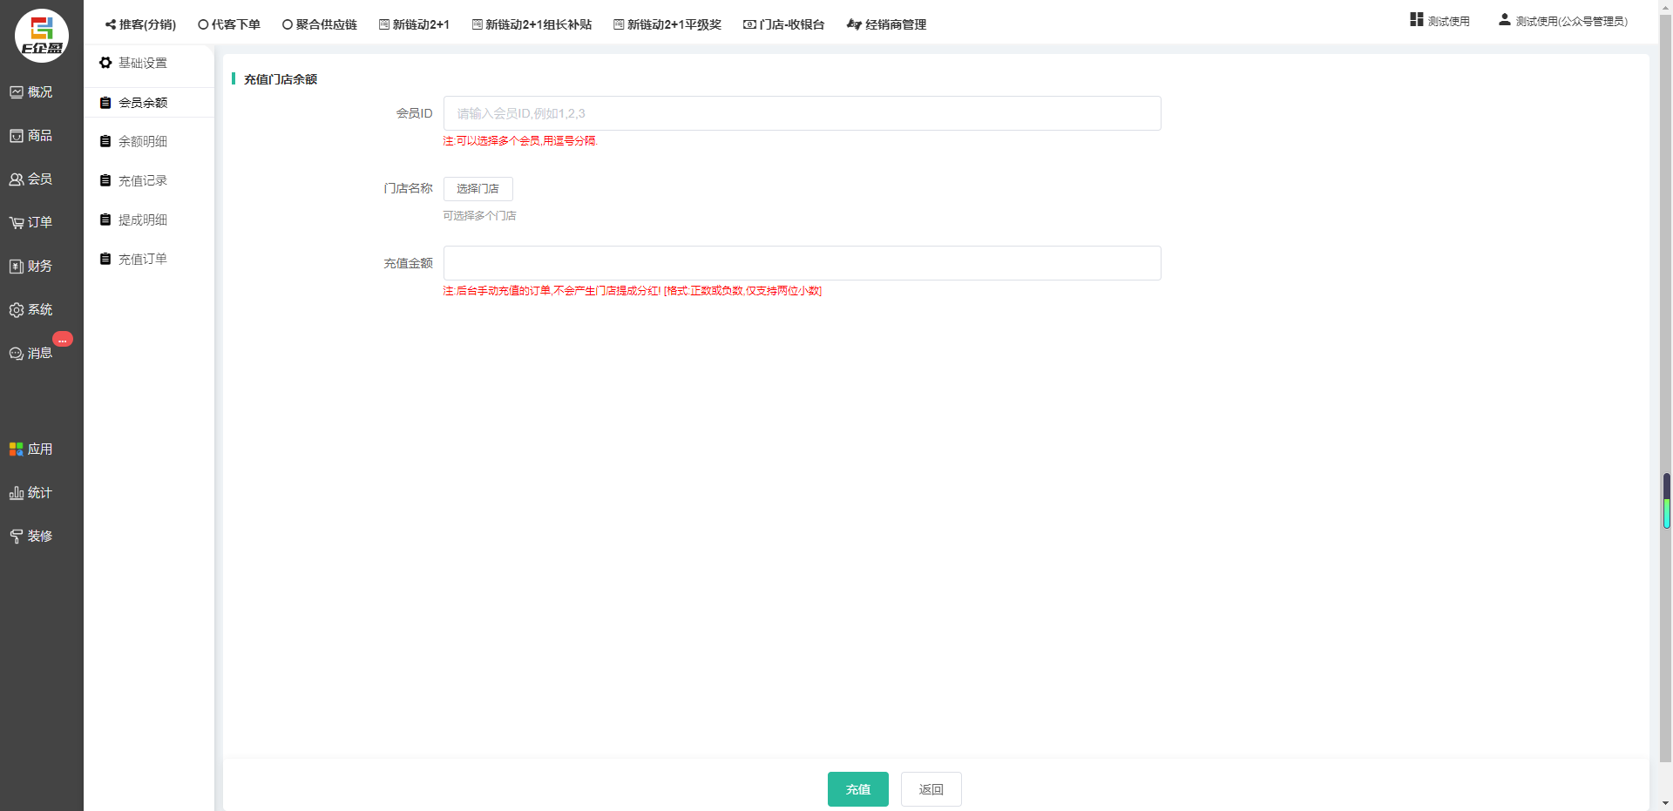The height and width of the screenshot is (811, 1673).
Task: Open the 应用 colorful apps icon
Action: click(x=17, y=449)
